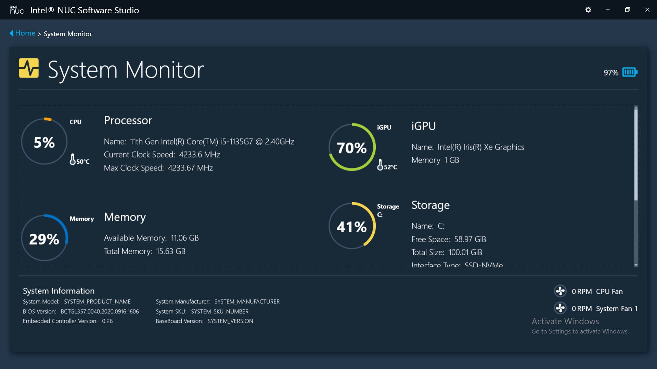Click the iGPU temperature thermometer icon
Viewport: 657px width, 369px height.
pyautogui.click(x=380, y=165)
